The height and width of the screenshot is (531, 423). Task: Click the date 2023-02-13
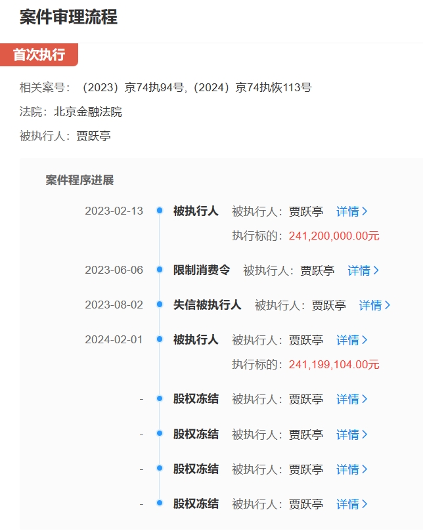pyautogui.click(x=114, y=211)
